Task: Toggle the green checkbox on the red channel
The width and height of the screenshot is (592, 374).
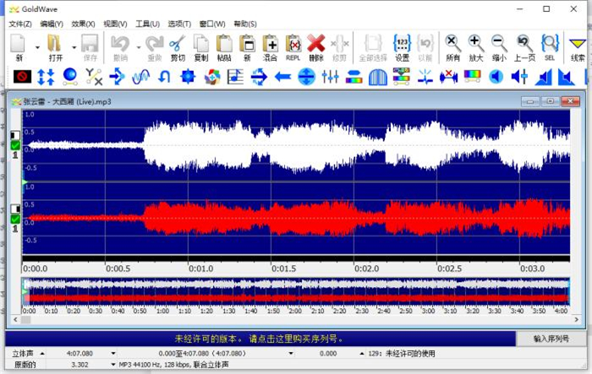Action: coord(14,220)
